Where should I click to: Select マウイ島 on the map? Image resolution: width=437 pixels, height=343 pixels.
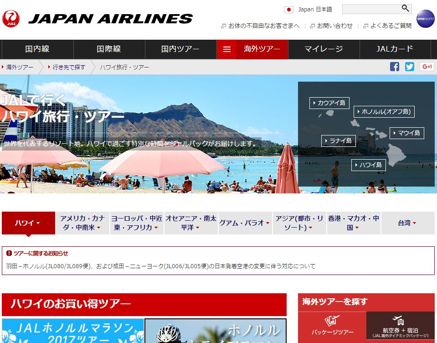click(x=406, y=133)
